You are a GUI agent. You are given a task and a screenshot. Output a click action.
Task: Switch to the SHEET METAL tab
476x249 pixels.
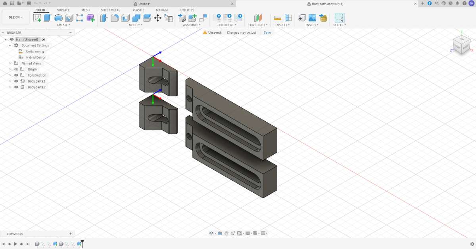tap(110, 10)
